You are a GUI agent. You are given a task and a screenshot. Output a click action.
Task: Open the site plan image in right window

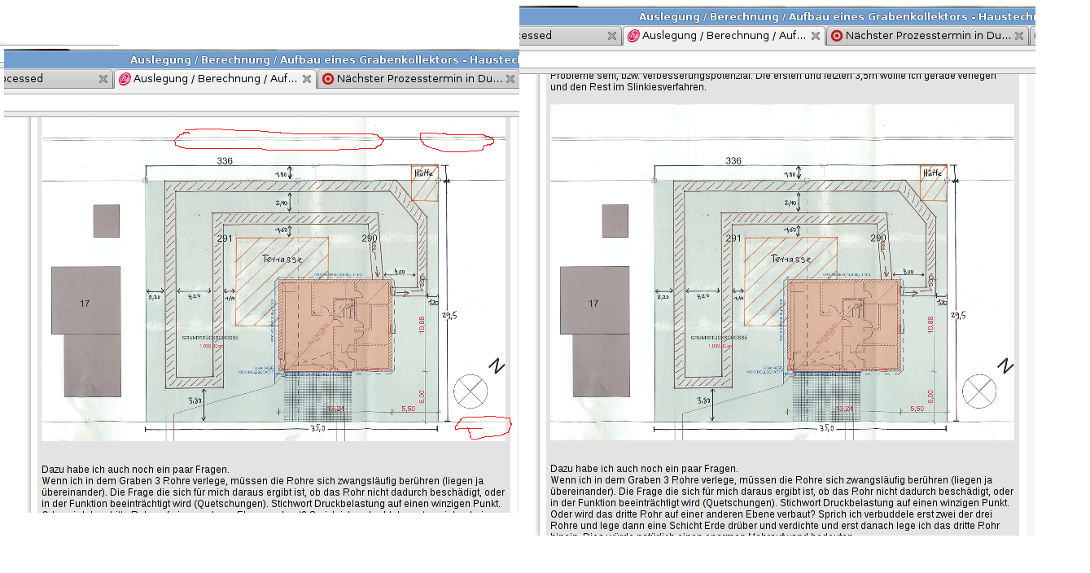point(782,273)
